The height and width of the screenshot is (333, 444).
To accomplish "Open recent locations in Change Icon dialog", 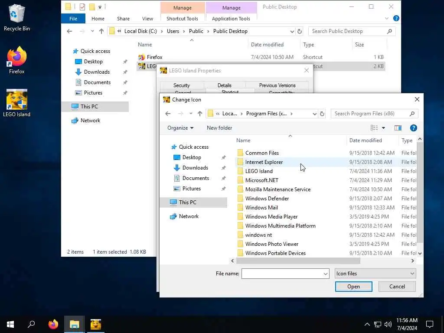I will (191, 114).
